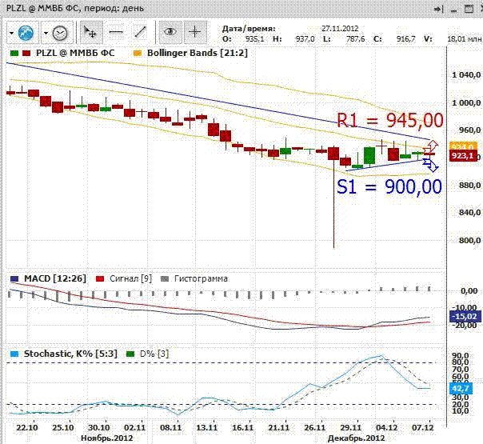Select the pointer move cursor tool

point(91,32)
